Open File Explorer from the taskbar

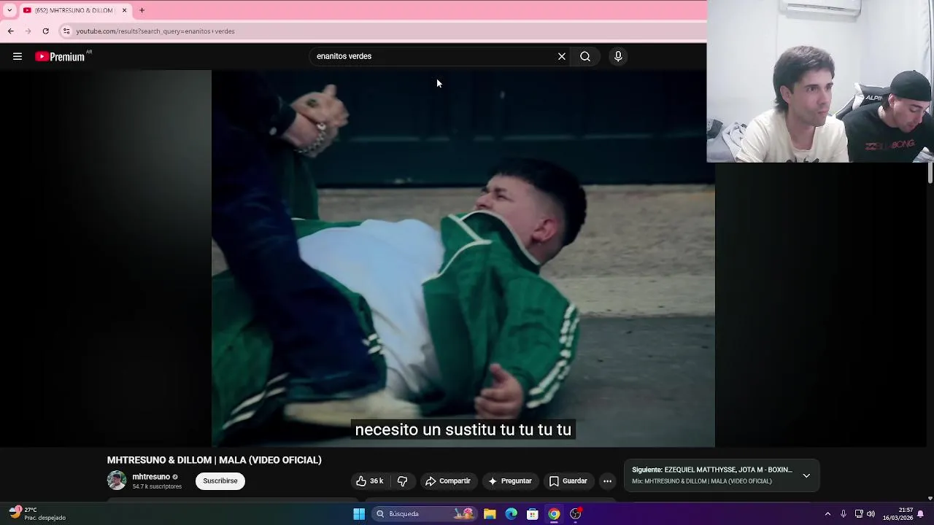[490, 514]
